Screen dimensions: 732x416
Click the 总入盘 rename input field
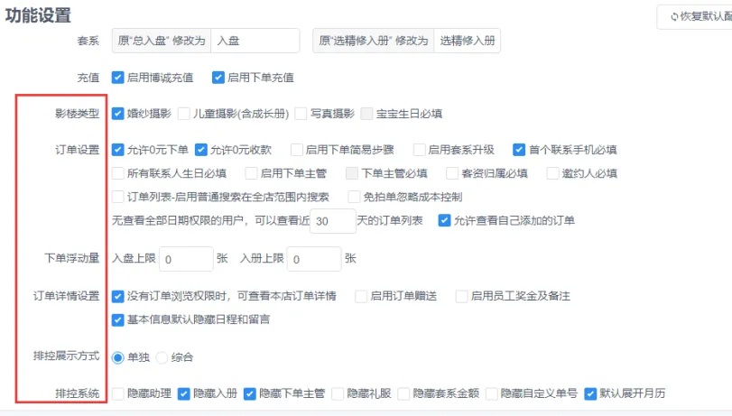(254, 41)
